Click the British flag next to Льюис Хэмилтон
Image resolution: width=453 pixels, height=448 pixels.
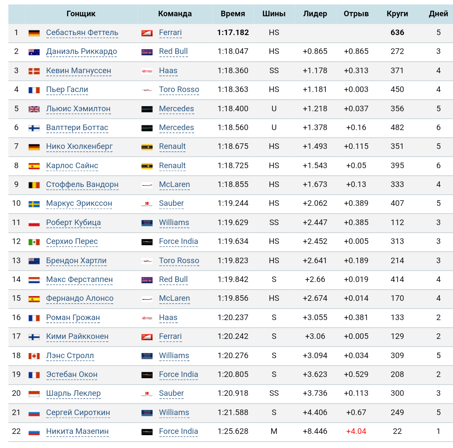click(x=34, y=109)
